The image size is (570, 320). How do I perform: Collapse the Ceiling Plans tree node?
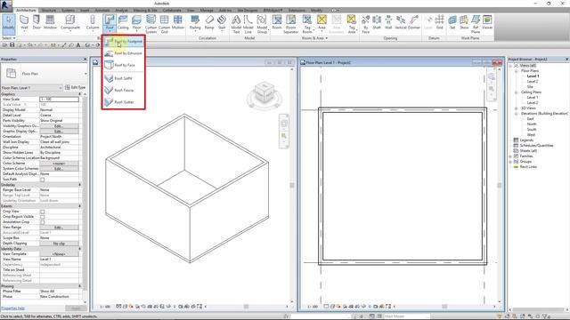(516, 92)
